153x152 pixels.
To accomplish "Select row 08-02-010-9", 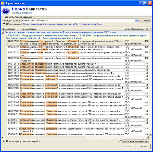I will click(x=78, y=111).
